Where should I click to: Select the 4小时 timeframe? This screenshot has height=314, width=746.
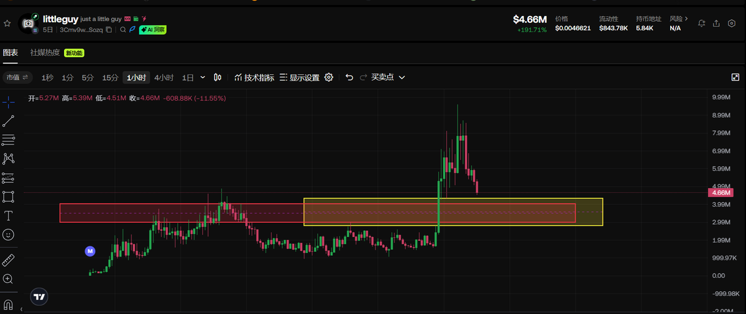click(164, 78)
